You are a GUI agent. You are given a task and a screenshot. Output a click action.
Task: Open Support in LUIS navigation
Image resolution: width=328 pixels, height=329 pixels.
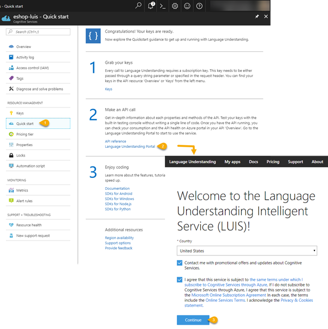(295, 162)
